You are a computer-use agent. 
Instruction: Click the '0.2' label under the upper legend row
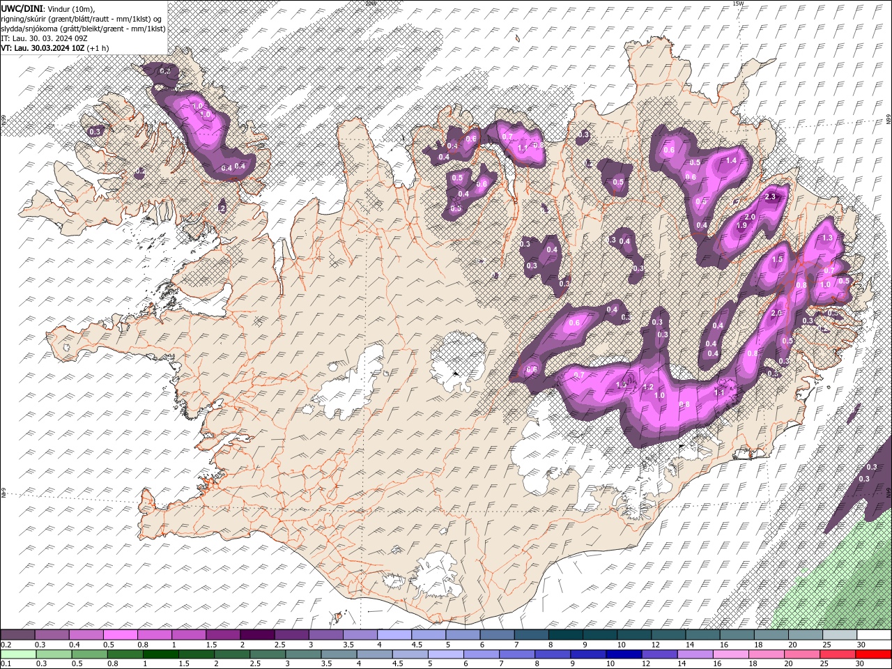[x=6, y=645]
